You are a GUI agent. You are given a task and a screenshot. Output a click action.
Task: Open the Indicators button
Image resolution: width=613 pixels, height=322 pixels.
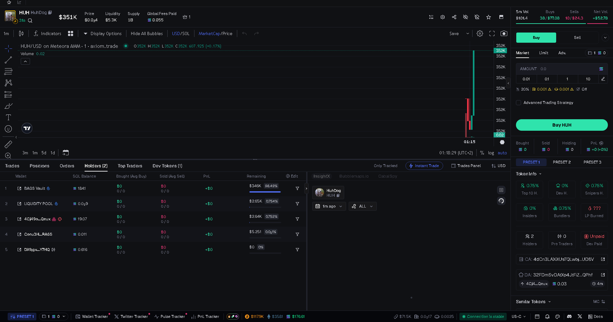(48, 34)
